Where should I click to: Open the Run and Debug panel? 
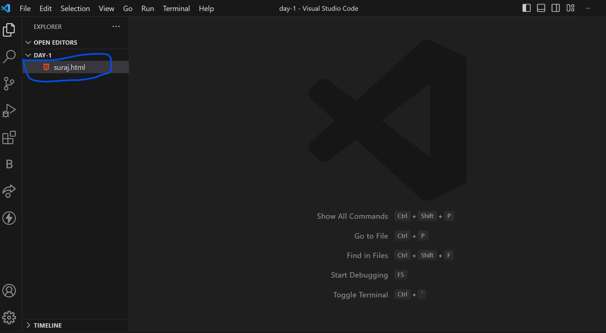[9, 110]
